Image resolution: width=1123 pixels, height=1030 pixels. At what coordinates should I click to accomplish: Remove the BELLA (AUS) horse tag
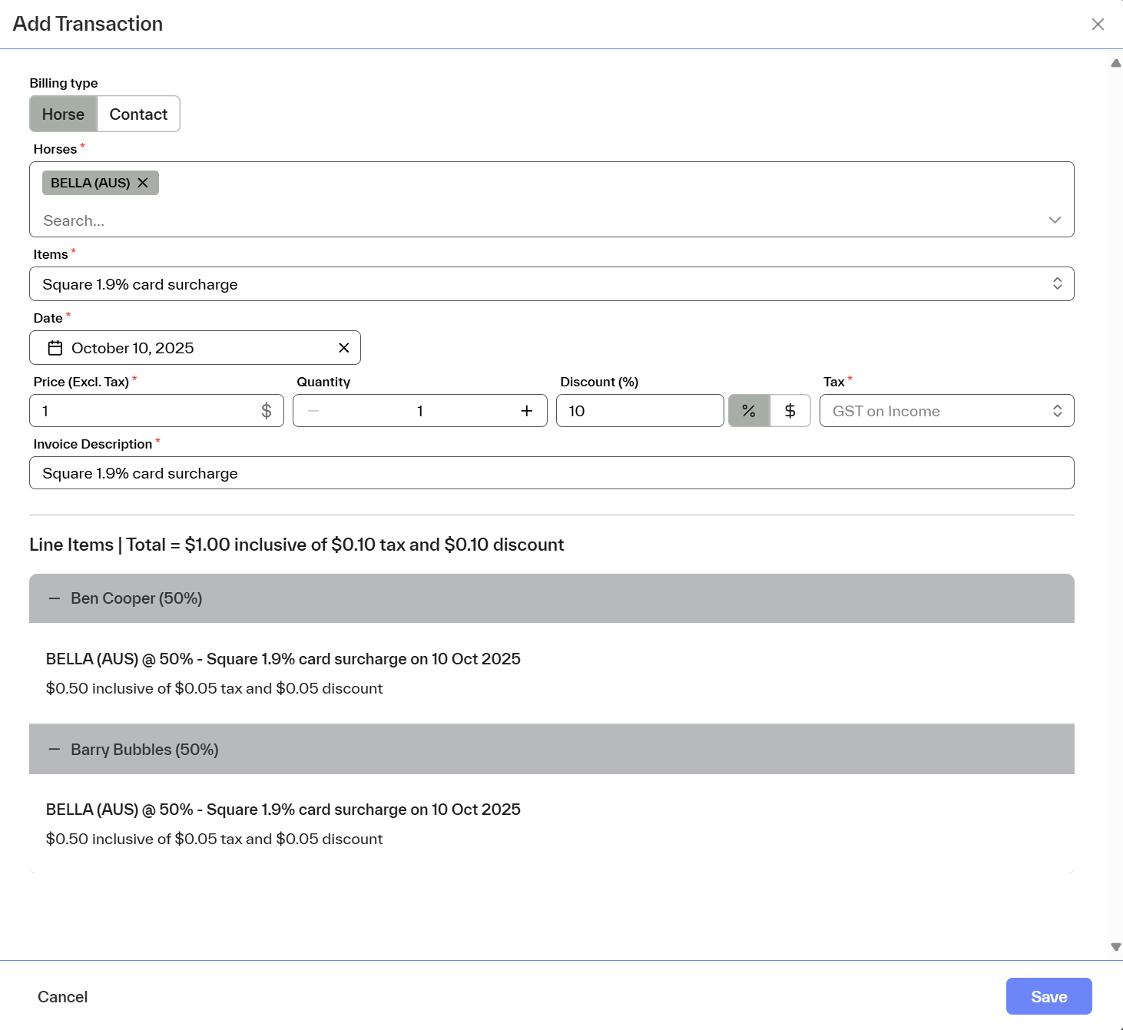pos(143,183)
